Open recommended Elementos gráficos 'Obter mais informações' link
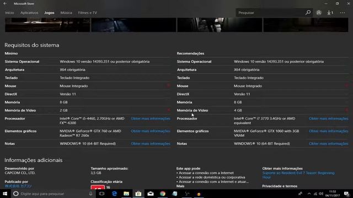Viewport: 353px width, 198px height. click(x=329, y=131)
